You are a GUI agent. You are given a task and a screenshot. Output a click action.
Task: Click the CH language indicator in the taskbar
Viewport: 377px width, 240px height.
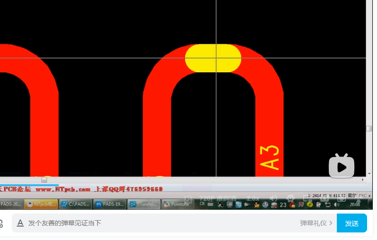202,204
